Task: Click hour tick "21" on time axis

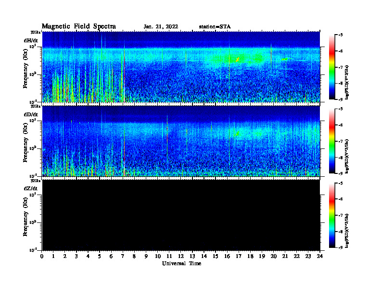Action: pyautogui.click(x=285, y=257)
